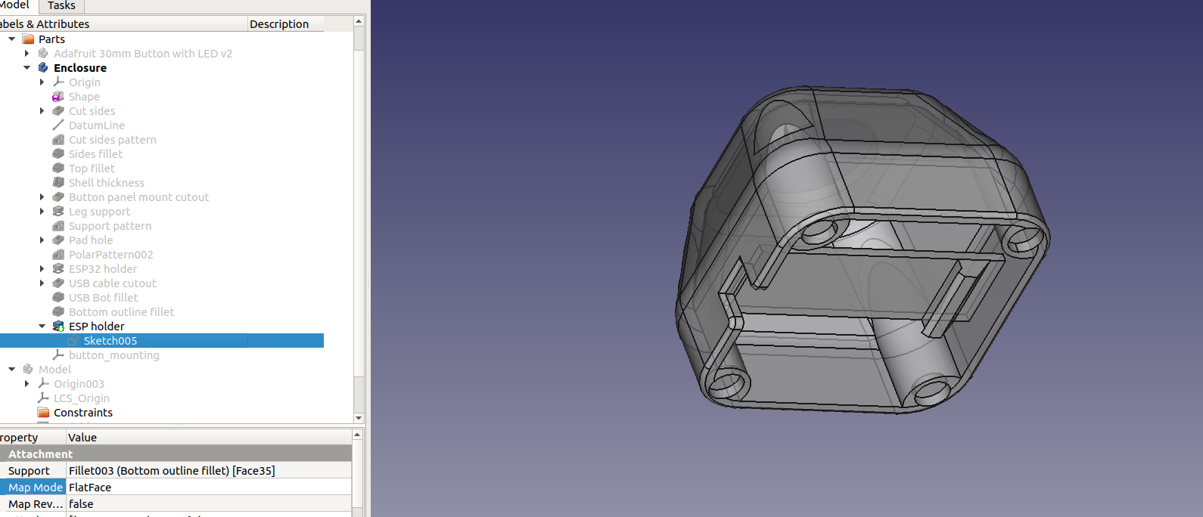The width and height of the screenshot is (1203, 517).
Task: Click the Enclosure body icon
Action: point(43,68)
